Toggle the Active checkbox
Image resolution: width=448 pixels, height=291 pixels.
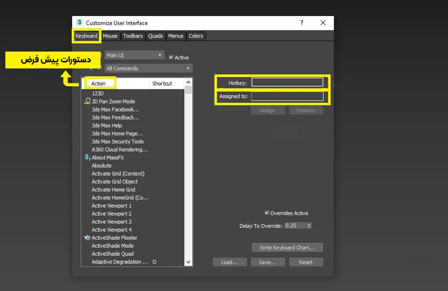click(x=171, y=57)
